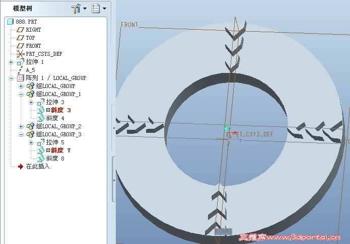Viewport: 350px width, 244px height.
Task: Click the TOP datum plane icon
Action: point(20,38)
